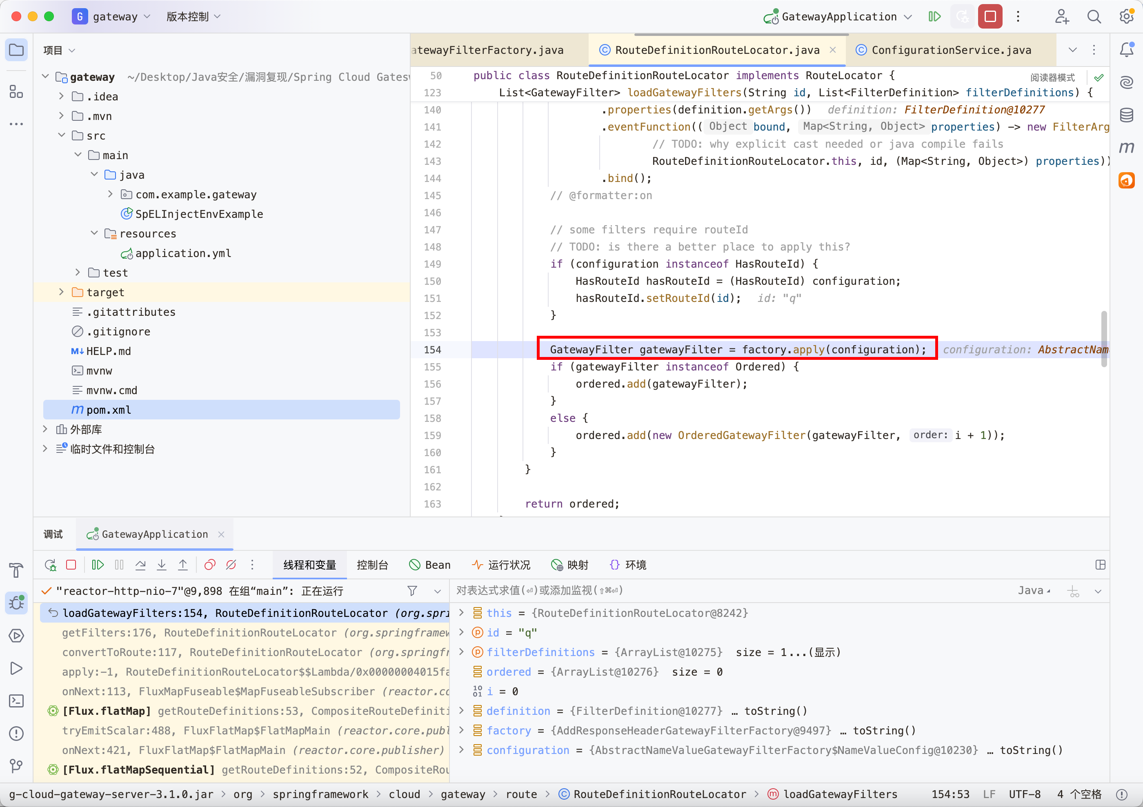Click Step Over in debug toolbar
Image resolution: width=1143 pixels, height=807 pixels.
click(x=140, y=565)
